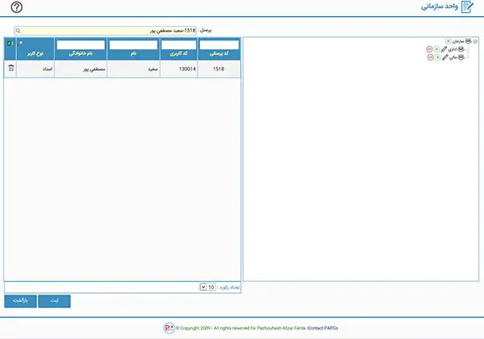
Task: Focus the کد پرسنلی filter box
Action: pyautogui.click(x=219, y=45)
